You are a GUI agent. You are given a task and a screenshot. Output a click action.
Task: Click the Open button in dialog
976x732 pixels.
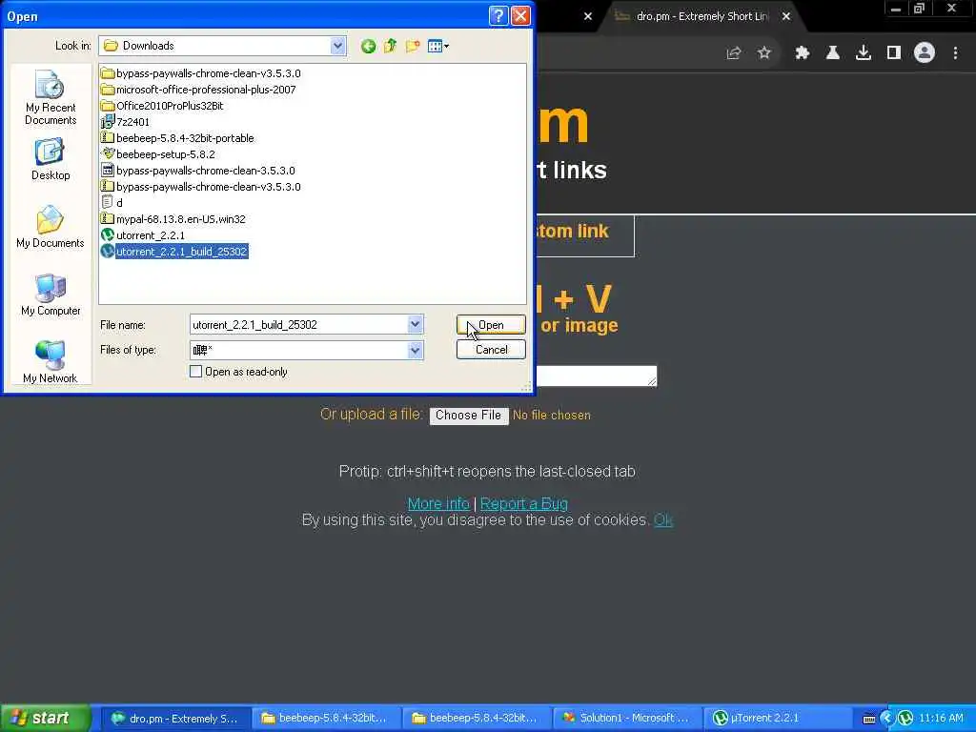[x=491, y=325]
